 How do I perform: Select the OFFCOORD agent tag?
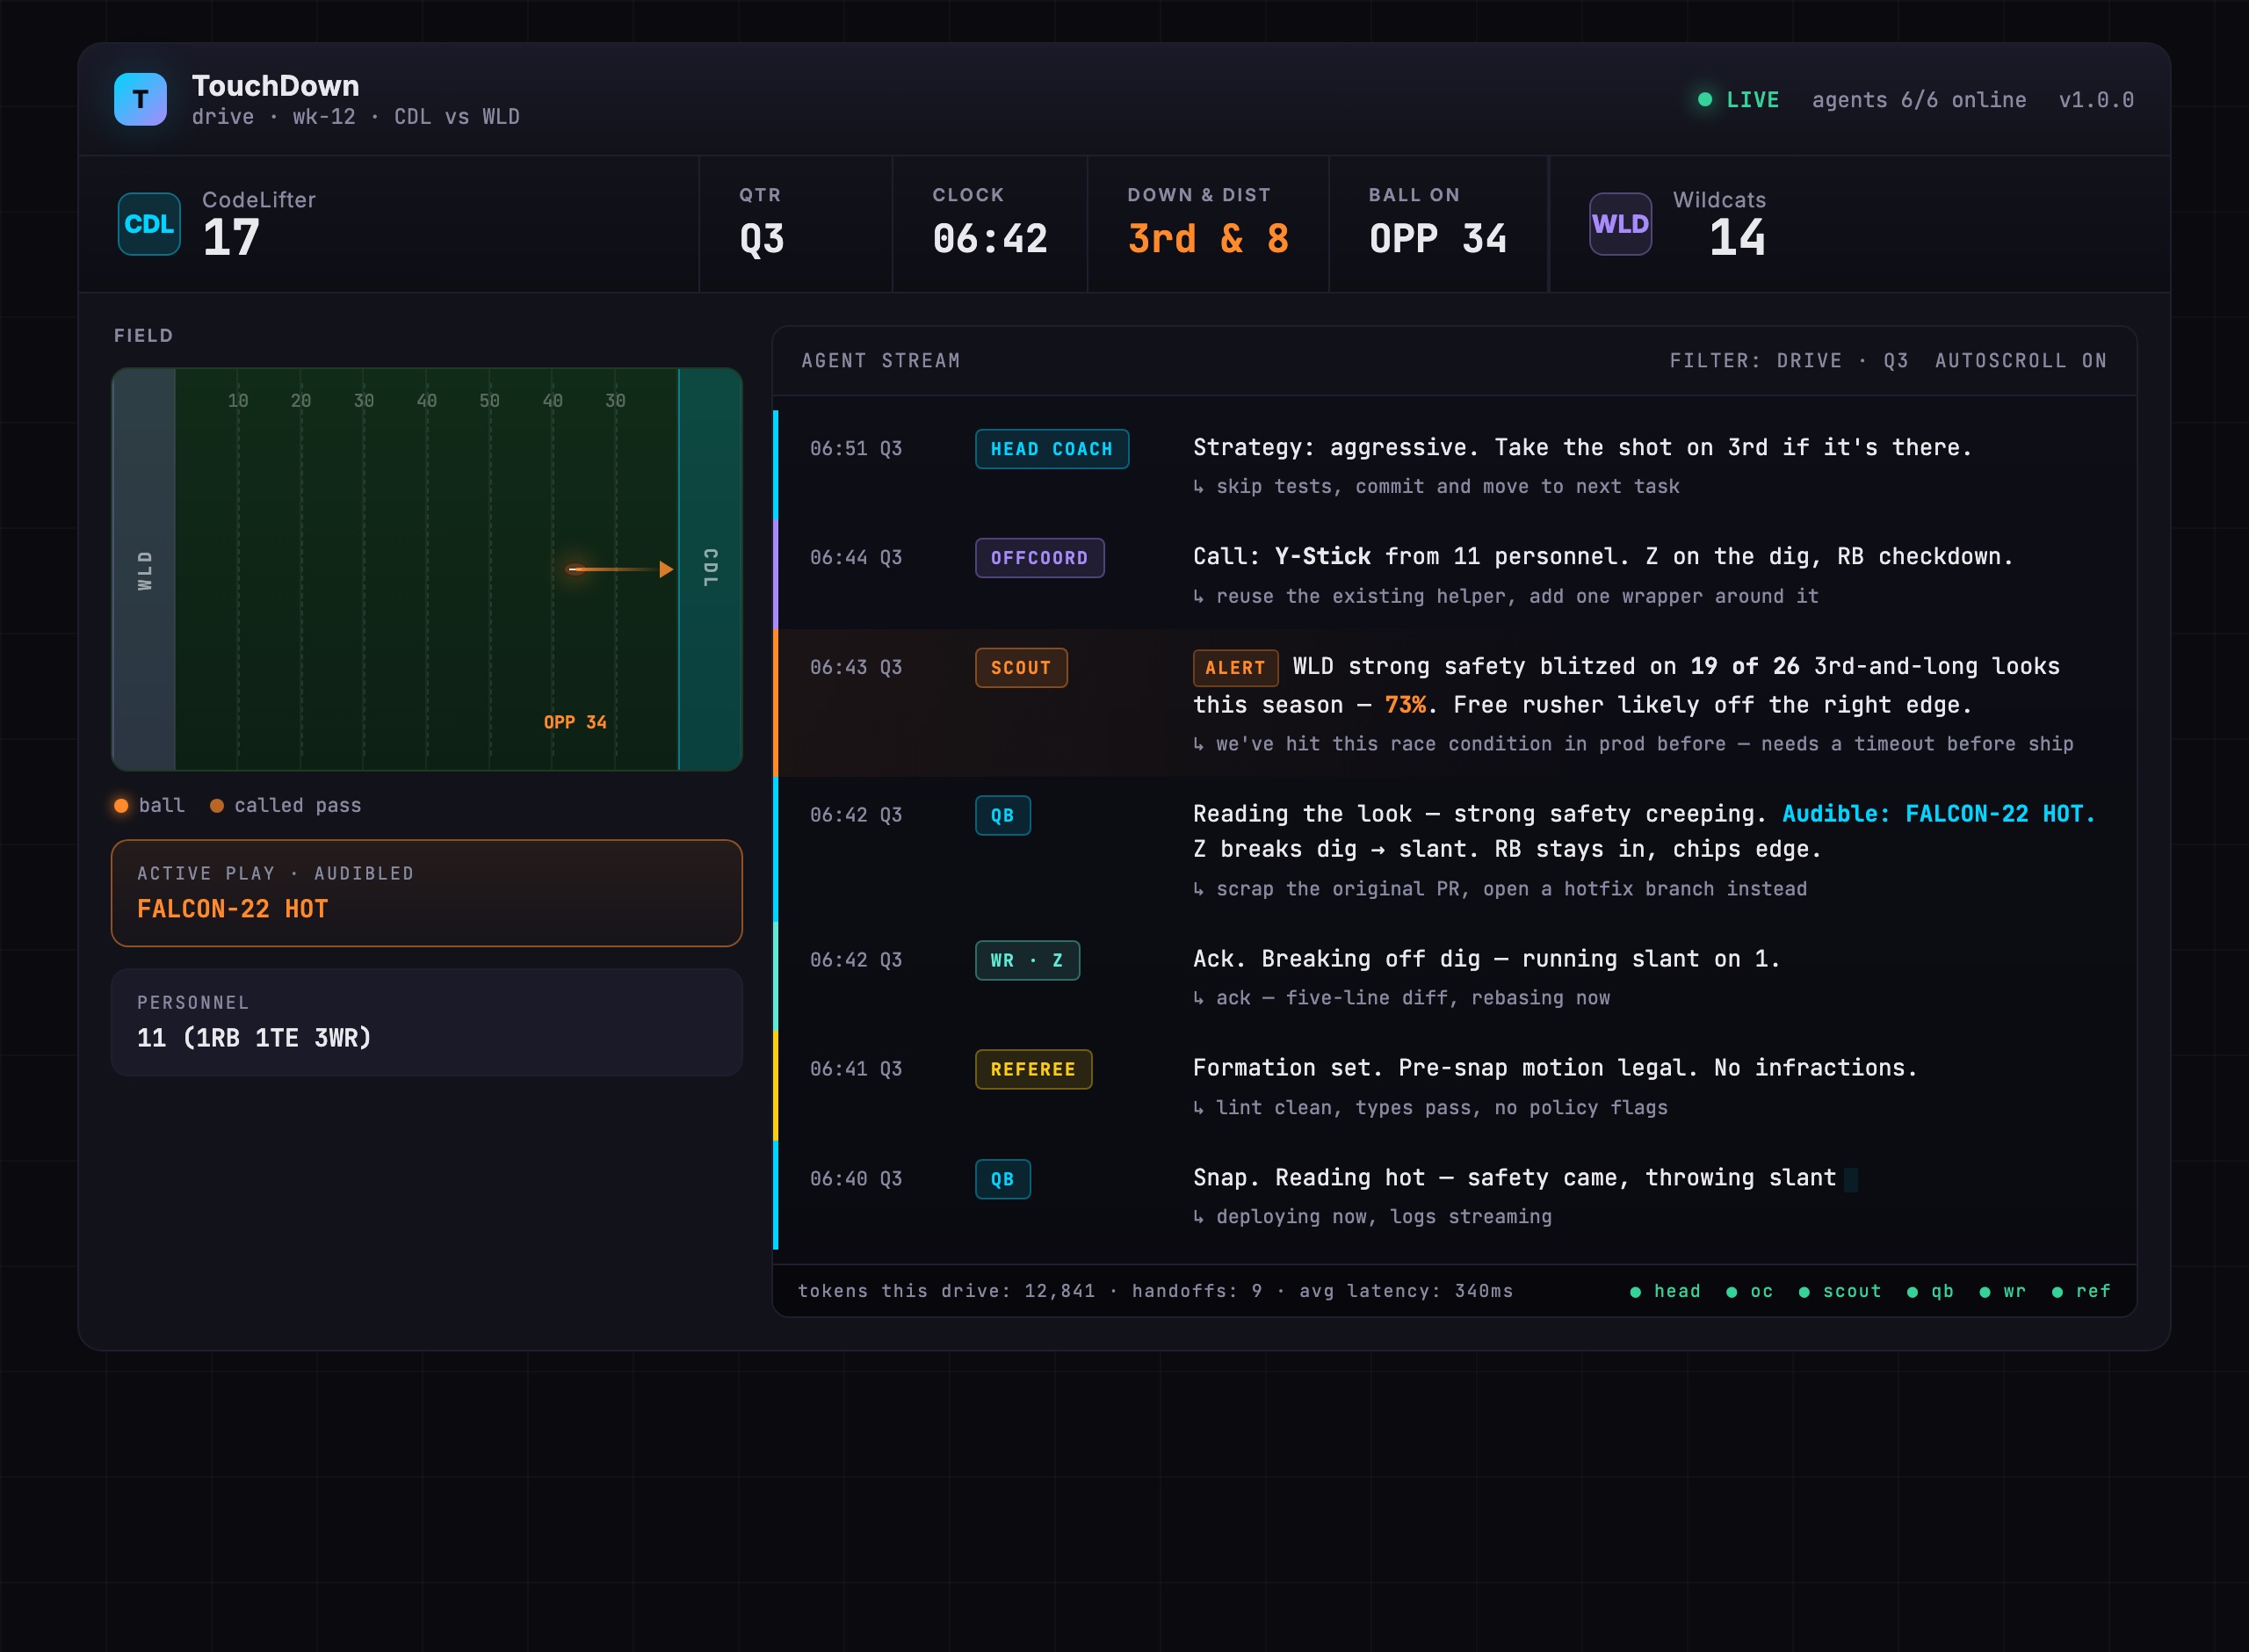(x=1039, y=558)
